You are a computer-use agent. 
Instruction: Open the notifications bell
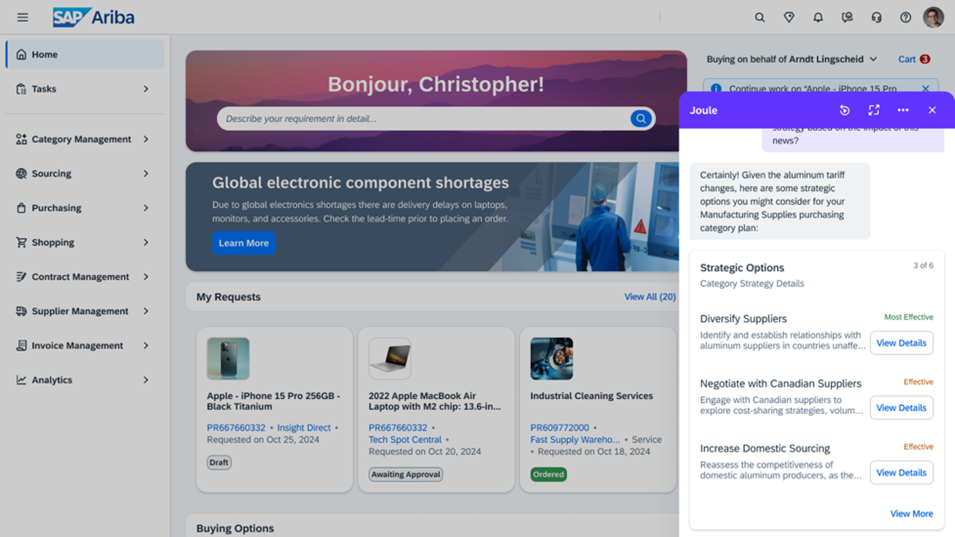818,18
